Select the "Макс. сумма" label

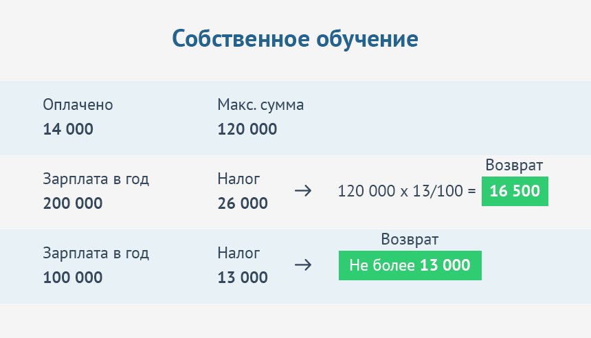point(260,104)
